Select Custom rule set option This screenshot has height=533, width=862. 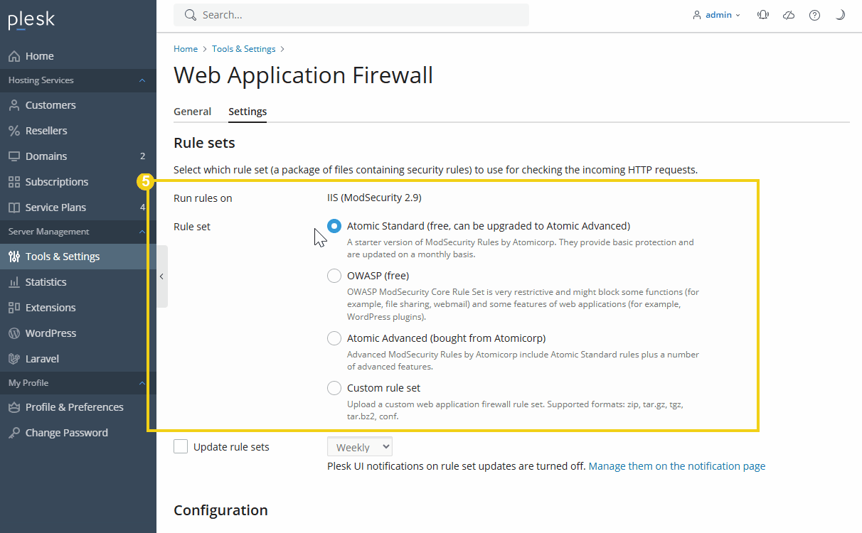coord(334,388)
